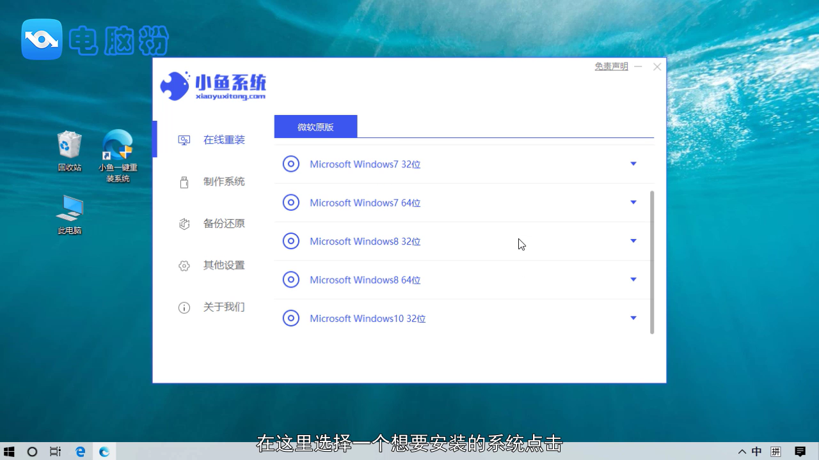Screen dimensions: 819x460
Task: Click the Microsoft Windows10 32位 text
Action: [x=368, y=318]
